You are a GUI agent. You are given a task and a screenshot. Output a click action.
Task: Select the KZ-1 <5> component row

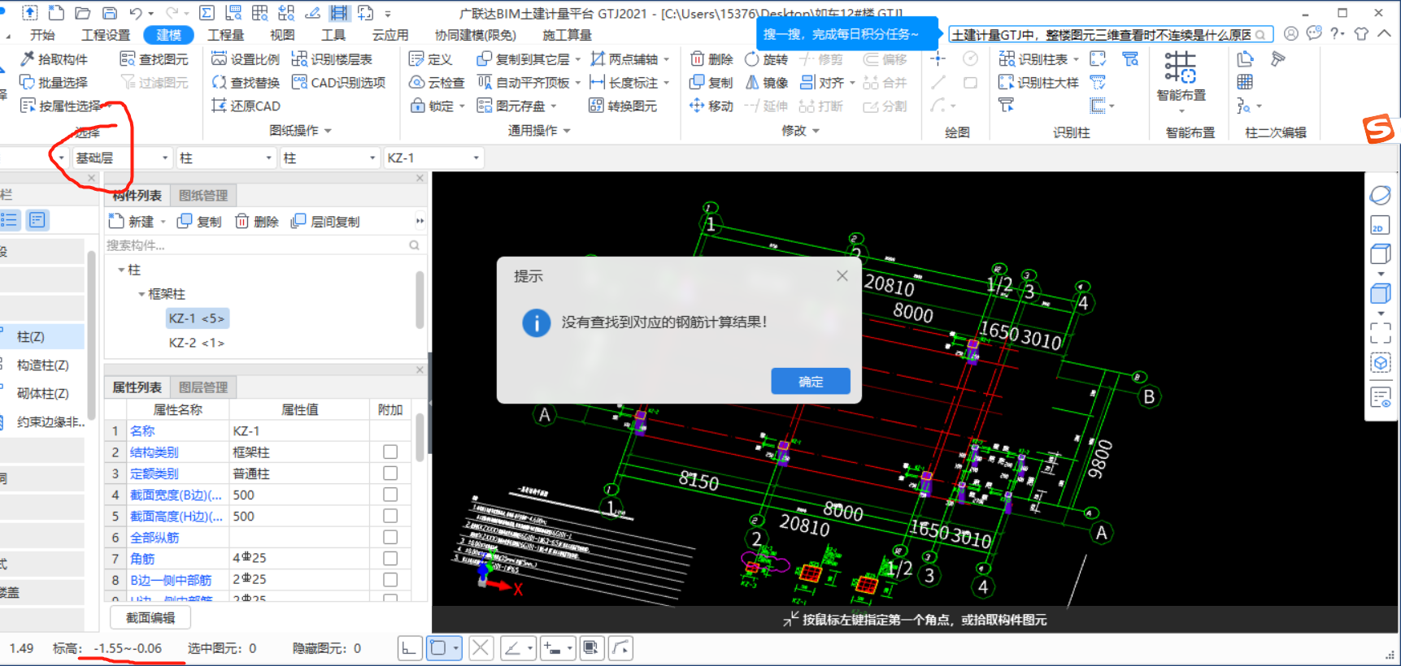[x=197, y=318]
